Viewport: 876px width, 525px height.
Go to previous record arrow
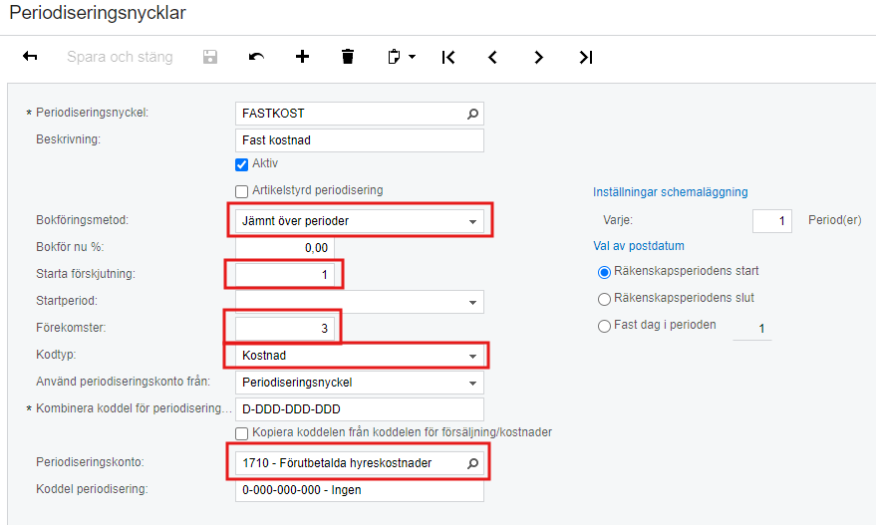pos(492,57)
